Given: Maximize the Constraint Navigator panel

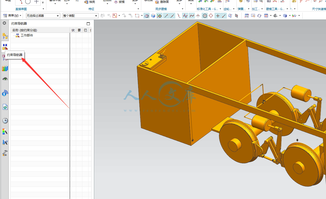Looking at the screenshot, I should click(88, 24).
